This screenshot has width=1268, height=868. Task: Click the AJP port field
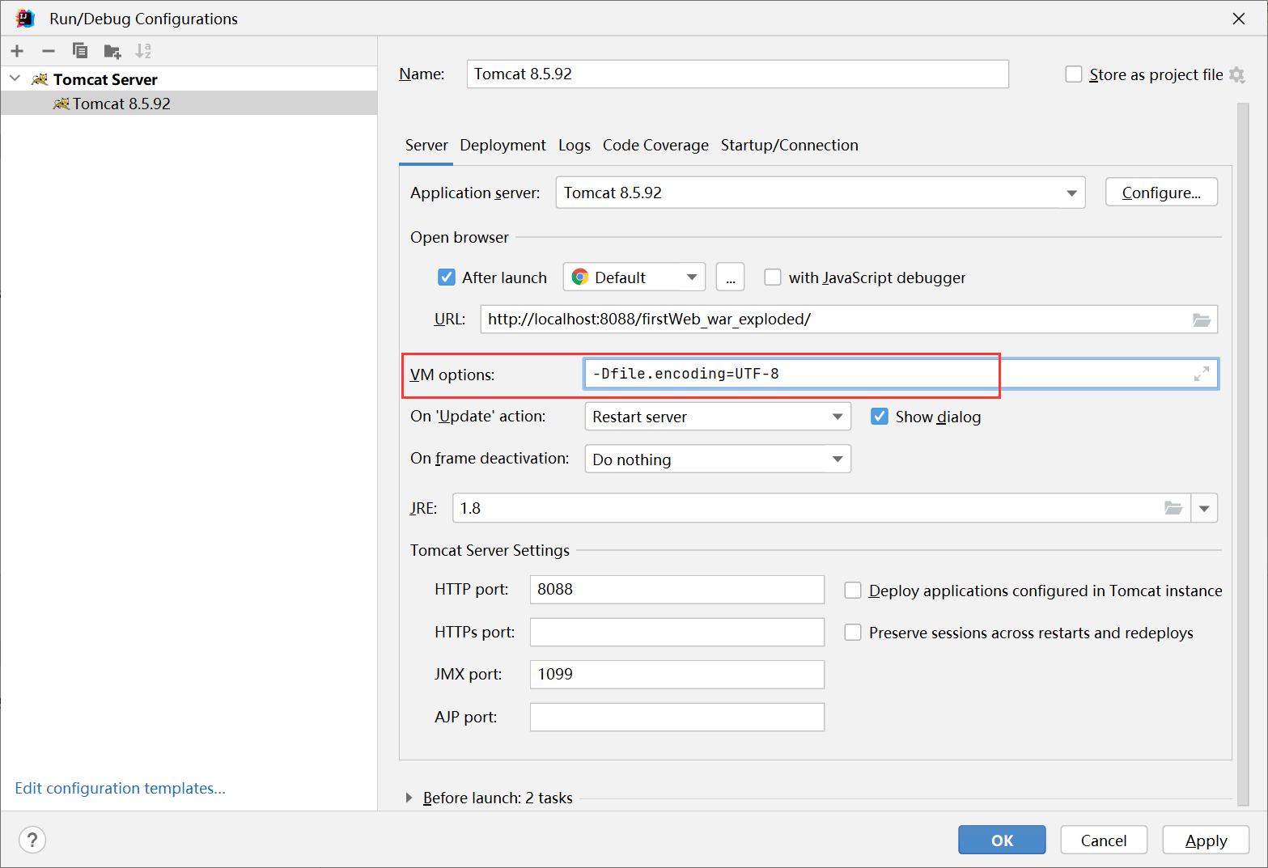click(677, 717)
